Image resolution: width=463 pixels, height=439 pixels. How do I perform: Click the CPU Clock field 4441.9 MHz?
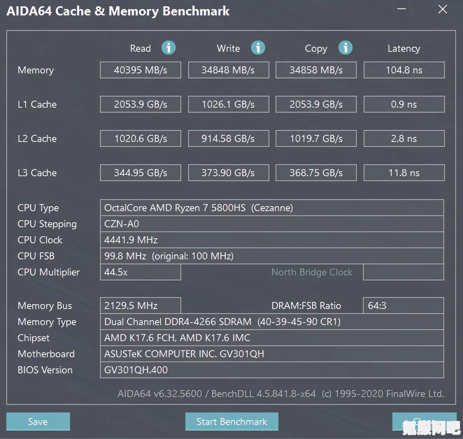point(272,240)
